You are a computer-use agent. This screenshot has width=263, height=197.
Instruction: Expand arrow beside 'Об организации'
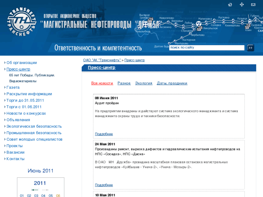5,63
